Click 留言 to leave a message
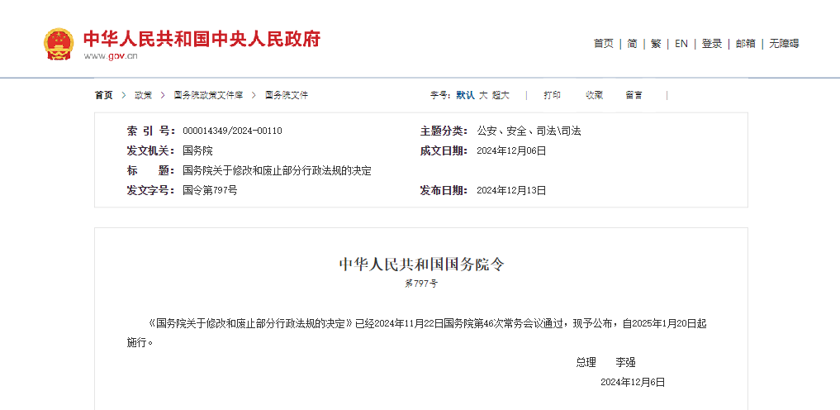This screenshot has width=840, height=410. click(634, 95)
